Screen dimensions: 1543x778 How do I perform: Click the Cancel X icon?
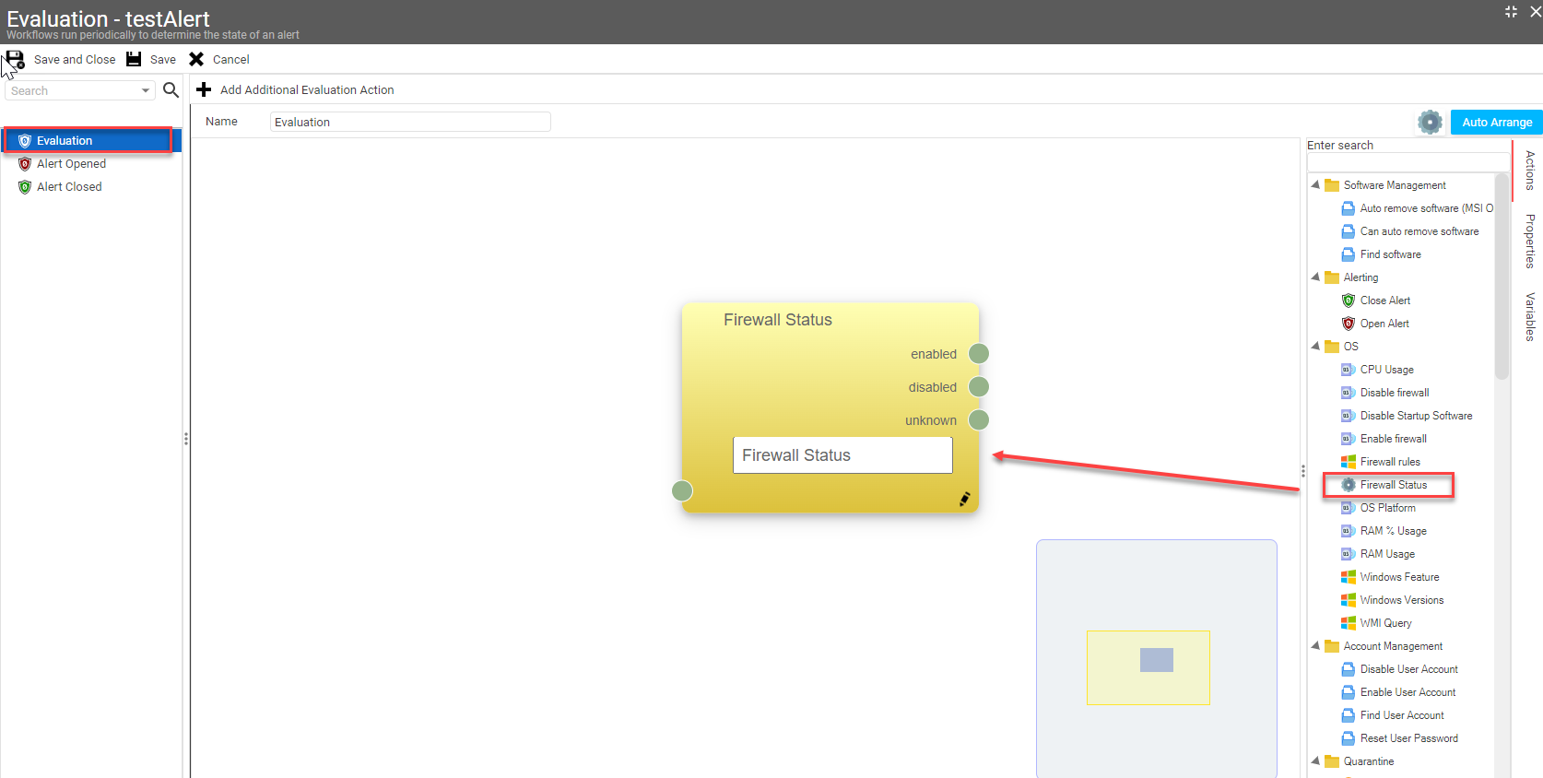click(196, 60)
